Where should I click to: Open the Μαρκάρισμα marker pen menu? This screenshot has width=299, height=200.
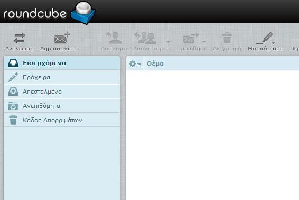tap(265, 38)
